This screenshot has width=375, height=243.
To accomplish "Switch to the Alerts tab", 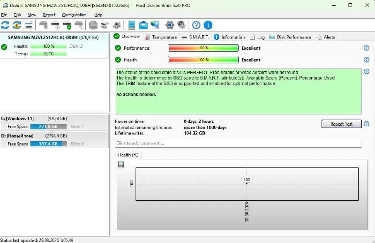I will (325, 37).
